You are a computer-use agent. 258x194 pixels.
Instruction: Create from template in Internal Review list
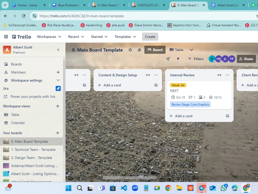click(x=227, y=116)
